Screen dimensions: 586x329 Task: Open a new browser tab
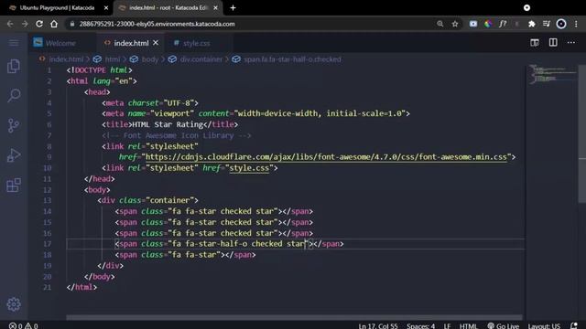[233, 8]
